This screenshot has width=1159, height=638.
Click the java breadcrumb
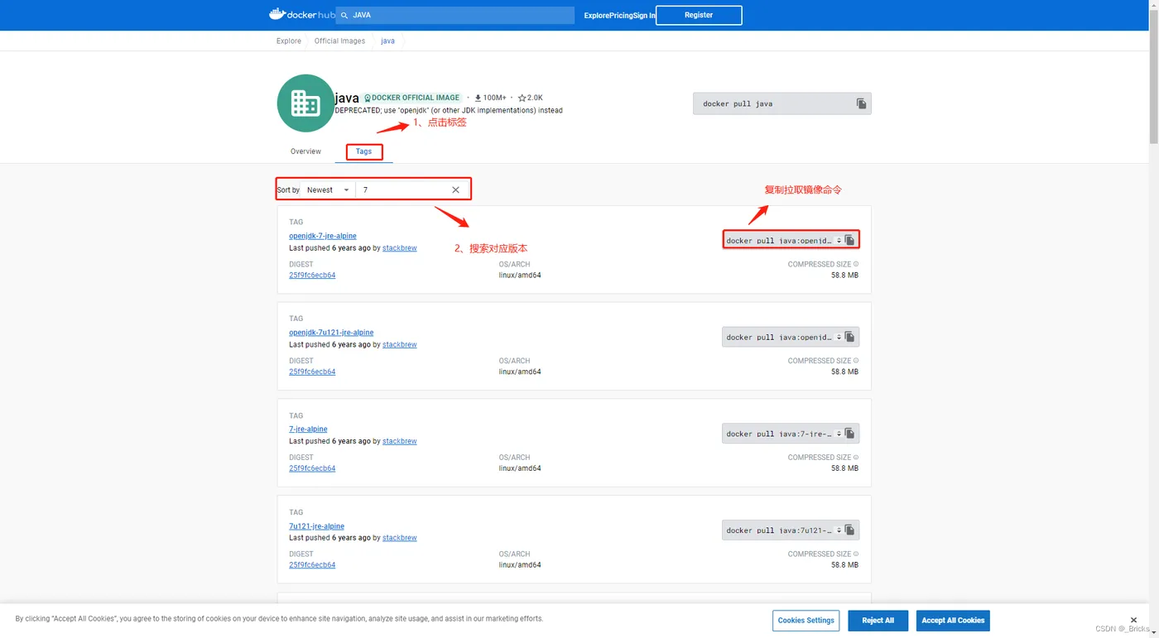[387, 41]
